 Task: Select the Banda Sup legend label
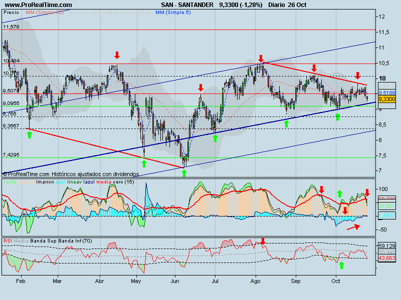point(44,241)
